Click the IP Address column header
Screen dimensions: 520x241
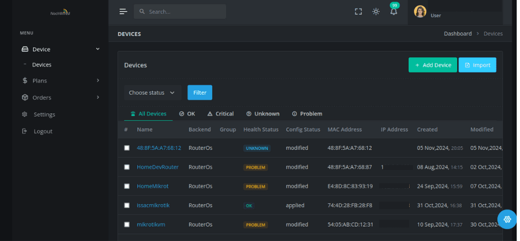pos(394,129)
